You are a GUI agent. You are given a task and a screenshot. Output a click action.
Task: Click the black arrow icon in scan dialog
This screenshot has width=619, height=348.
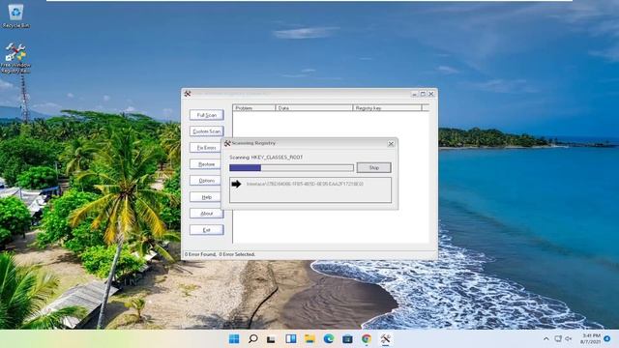(236, 184)
